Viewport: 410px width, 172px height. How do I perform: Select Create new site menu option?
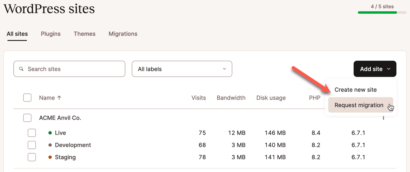[355, 90]
